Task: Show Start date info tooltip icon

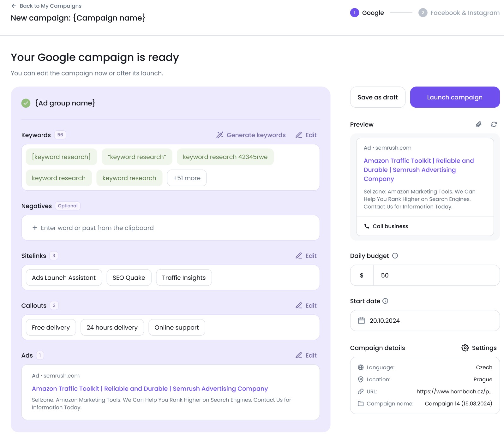Action: click(x=385, y=301)
